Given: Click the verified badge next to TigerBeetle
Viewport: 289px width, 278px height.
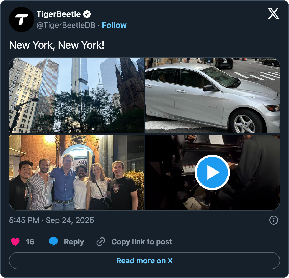Looking at the screenshot, I should click(x=87, y=14).
